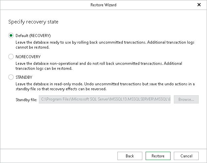Image resolution: width=207 pixels, height=163 pixels.
Task: Click the description about rolling back uncommitted transactions
Action: coord(105,45)
